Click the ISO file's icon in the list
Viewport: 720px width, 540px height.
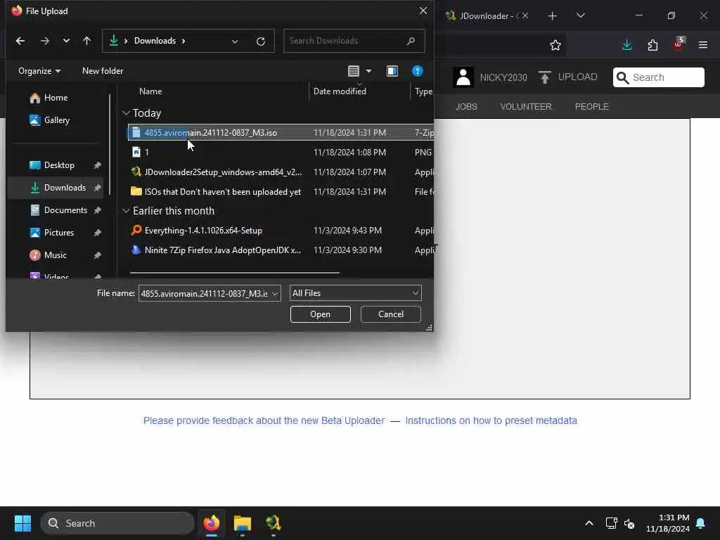coord(136,133)
